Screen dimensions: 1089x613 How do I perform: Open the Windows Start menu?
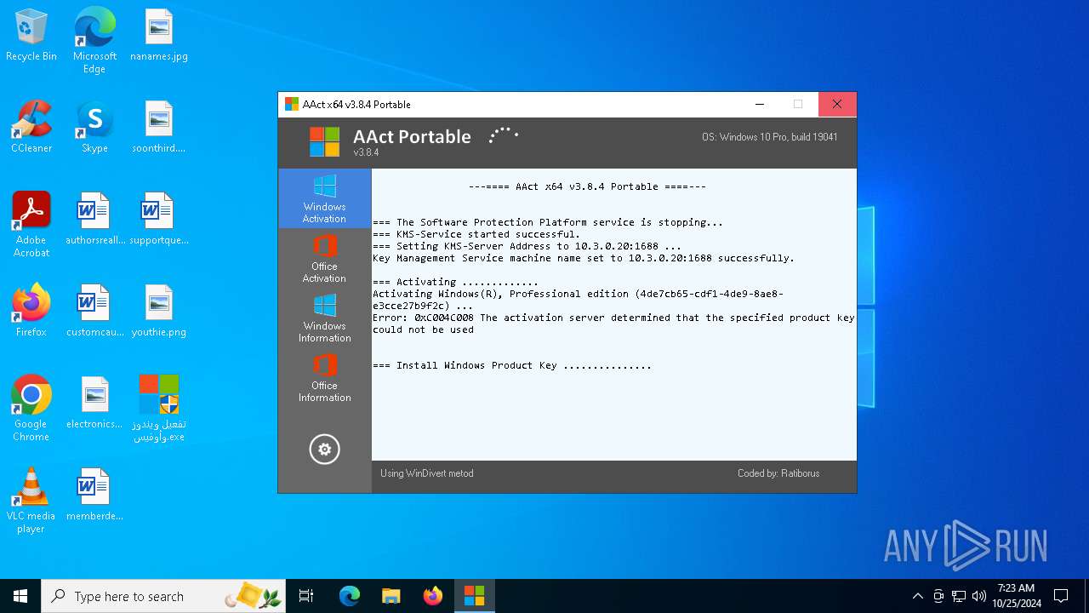pyautogui.click(x=20, y=596)
